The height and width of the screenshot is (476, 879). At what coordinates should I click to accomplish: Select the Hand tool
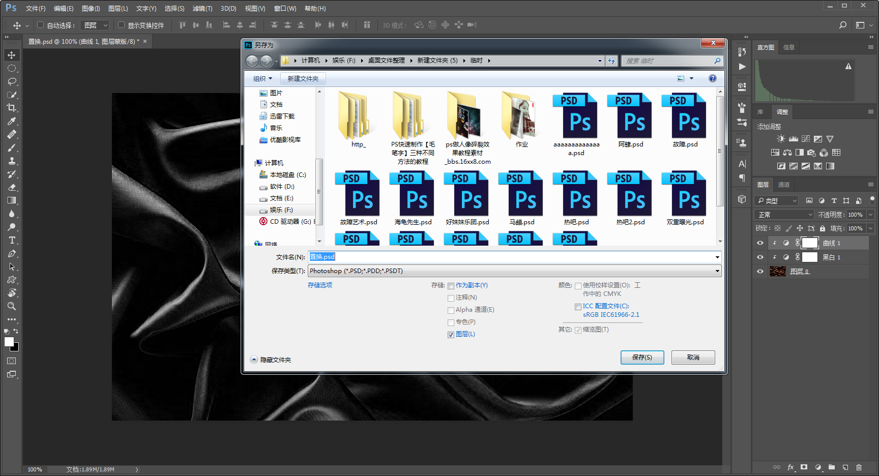[12, 293]
